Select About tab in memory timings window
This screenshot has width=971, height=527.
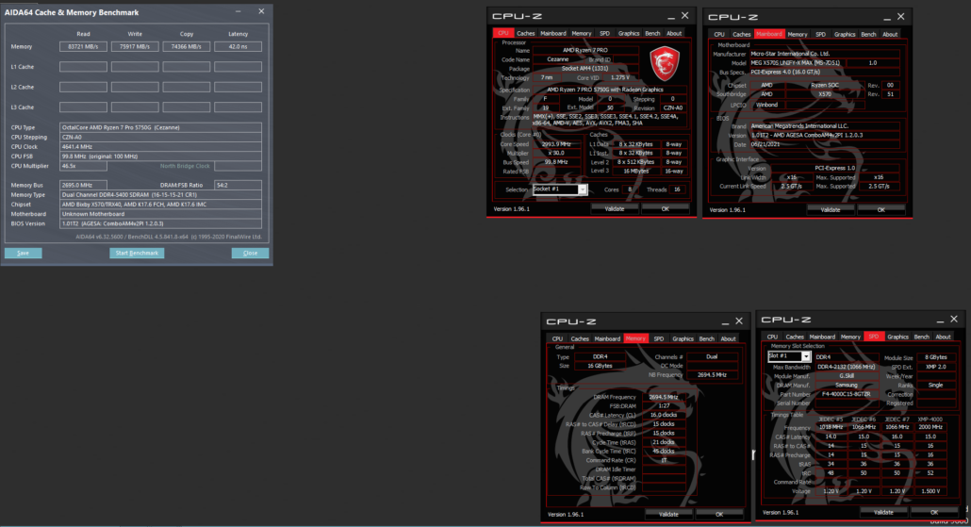click(728, 338)
